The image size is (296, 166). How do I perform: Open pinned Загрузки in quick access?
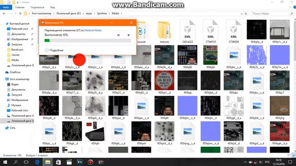click(x=17, y=44)
